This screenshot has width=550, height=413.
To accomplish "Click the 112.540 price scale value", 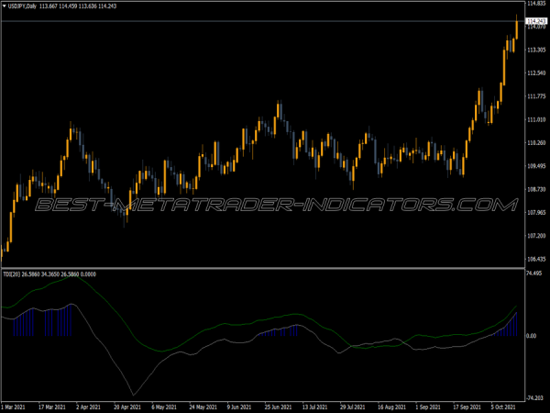I will pos(536,73).
